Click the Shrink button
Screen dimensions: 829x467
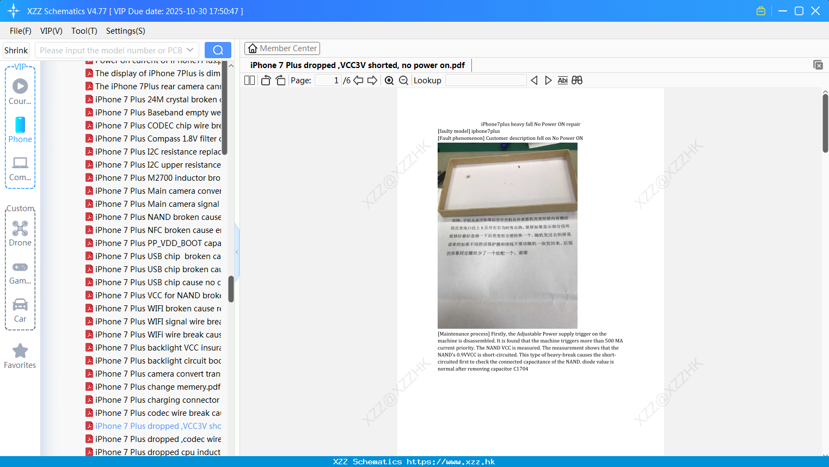(x=16, y=50)
